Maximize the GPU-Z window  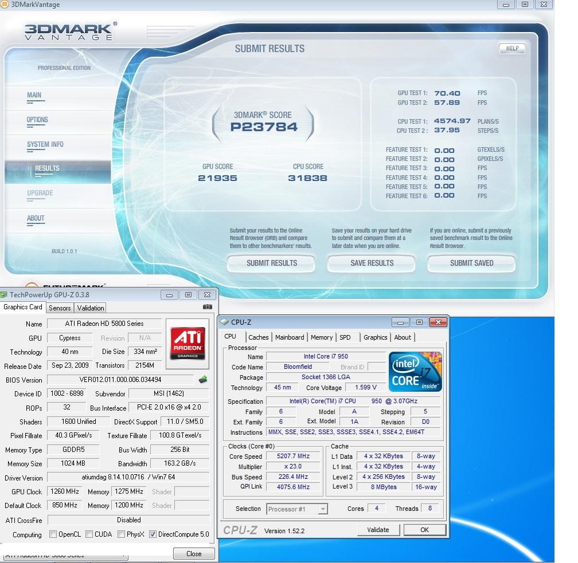[x=188, y=294]
